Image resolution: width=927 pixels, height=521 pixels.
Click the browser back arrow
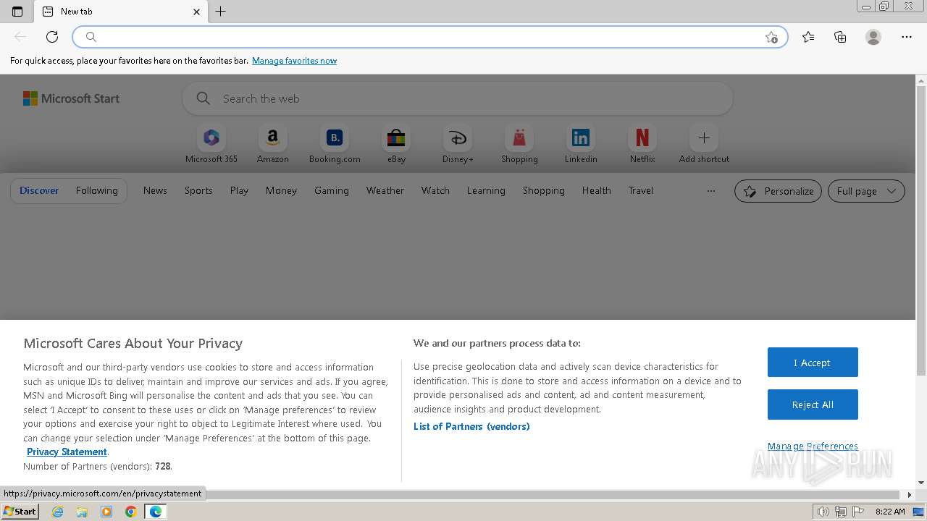click(20, 37)
